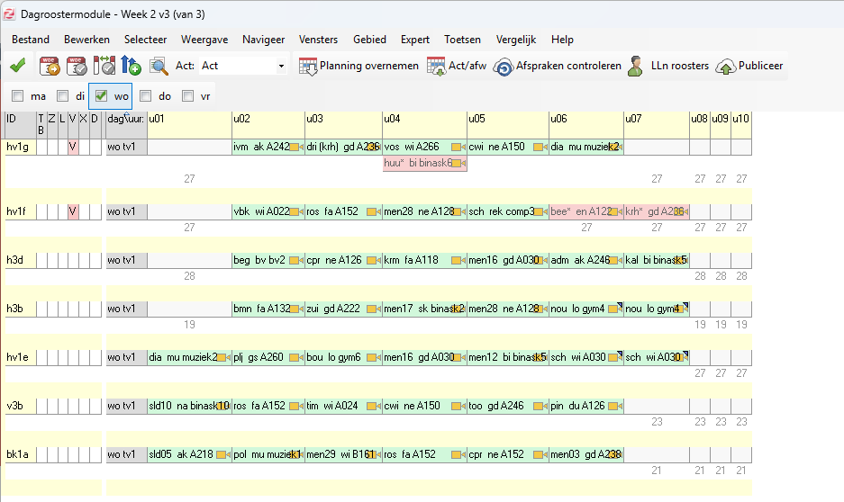Open the Vergelijk menu
Image resolution: width=844 pixels, height=502 pixels.
pos(515,40)
